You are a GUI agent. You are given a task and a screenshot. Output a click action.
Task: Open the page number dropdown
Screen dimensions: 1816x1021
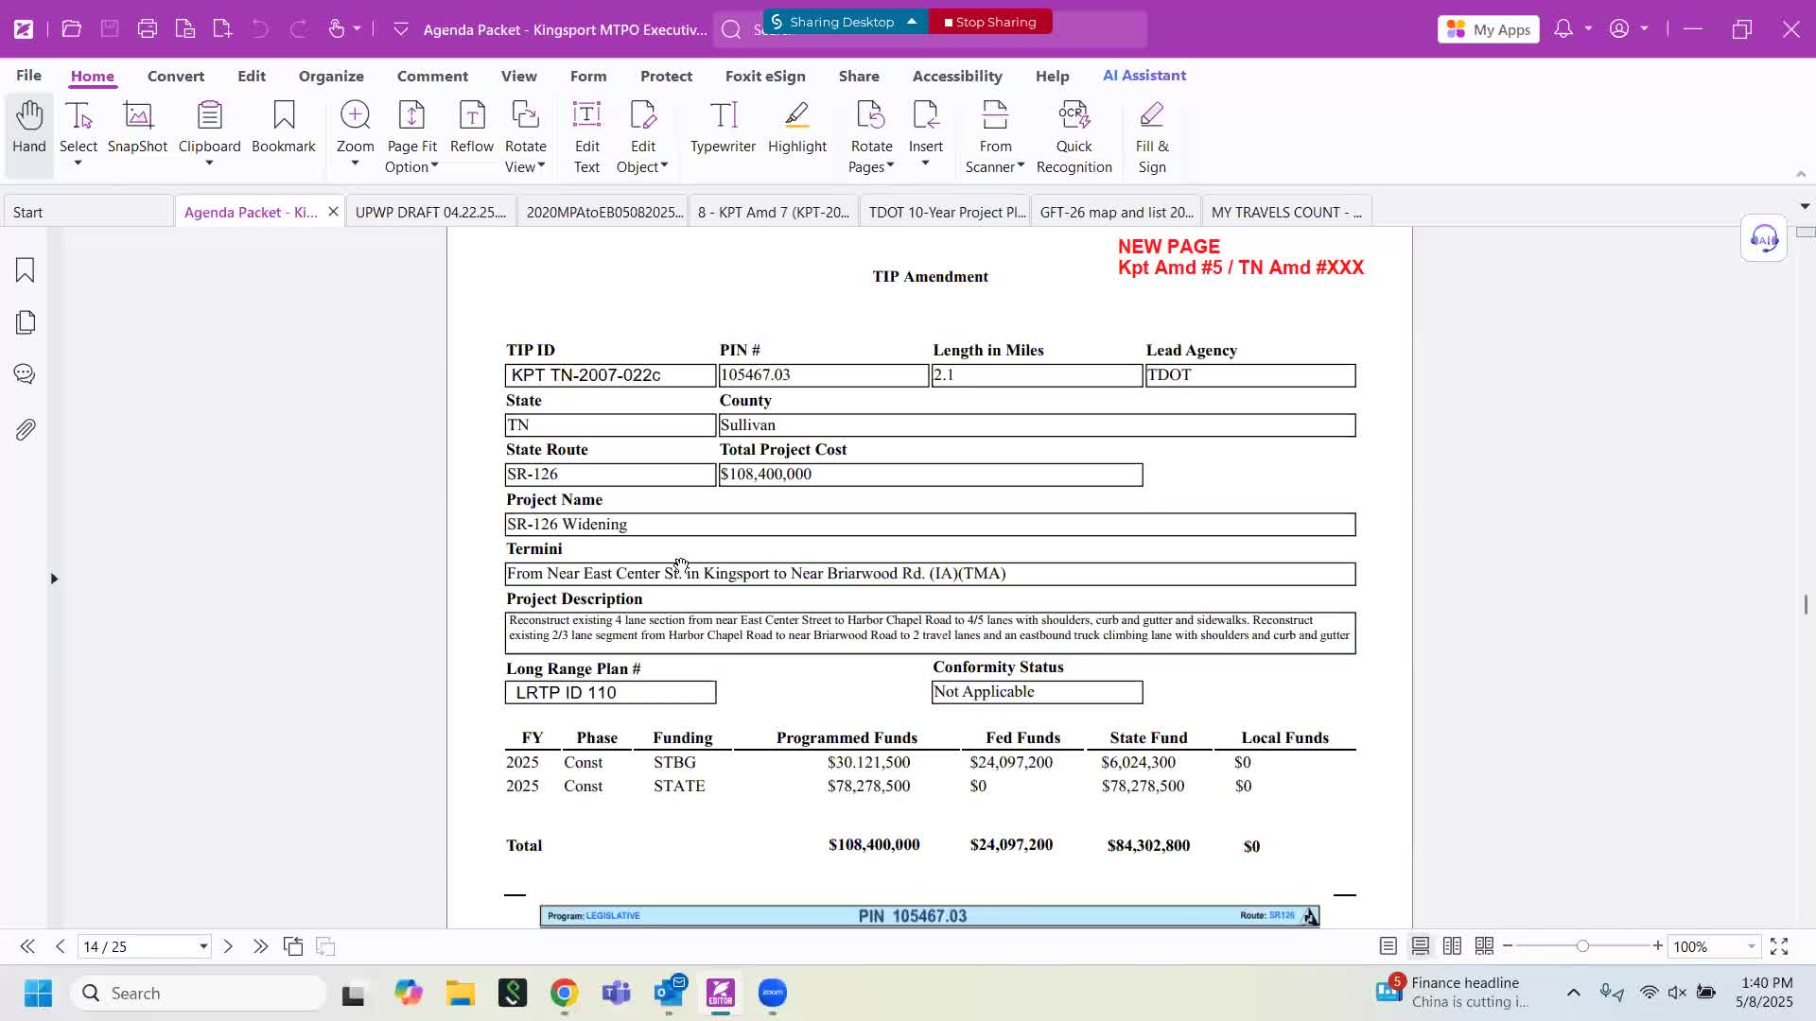(x=202, y=946)
